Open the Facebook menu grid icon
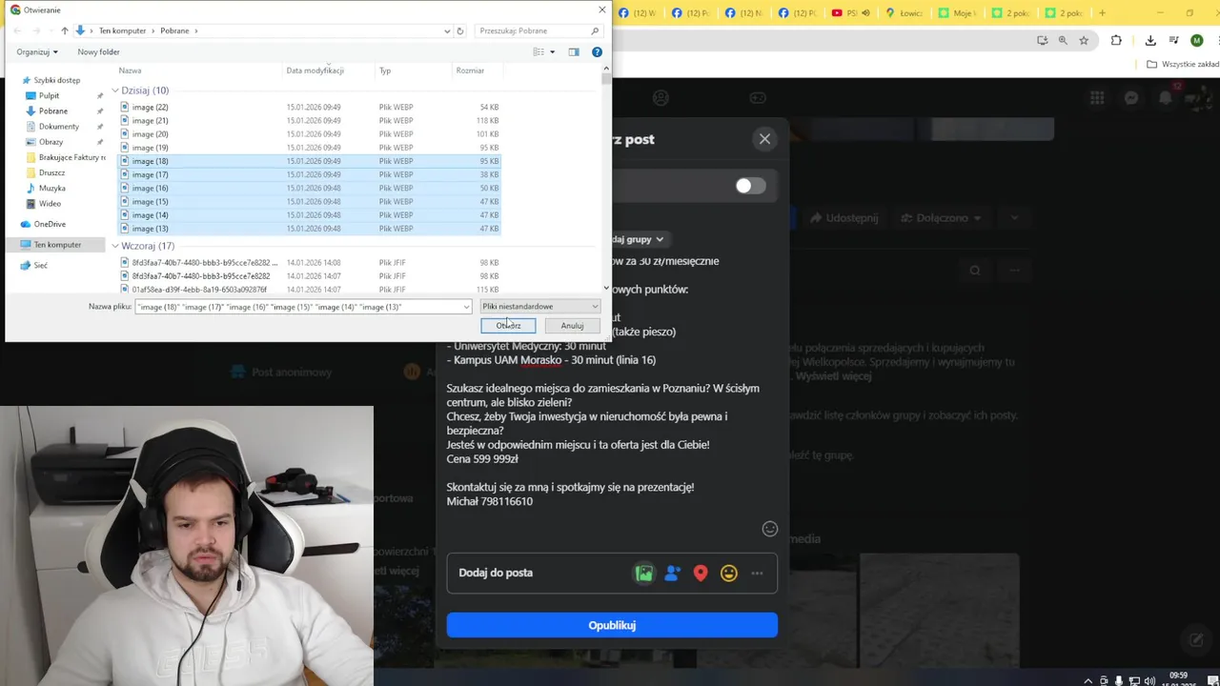 pos(1097,97)
